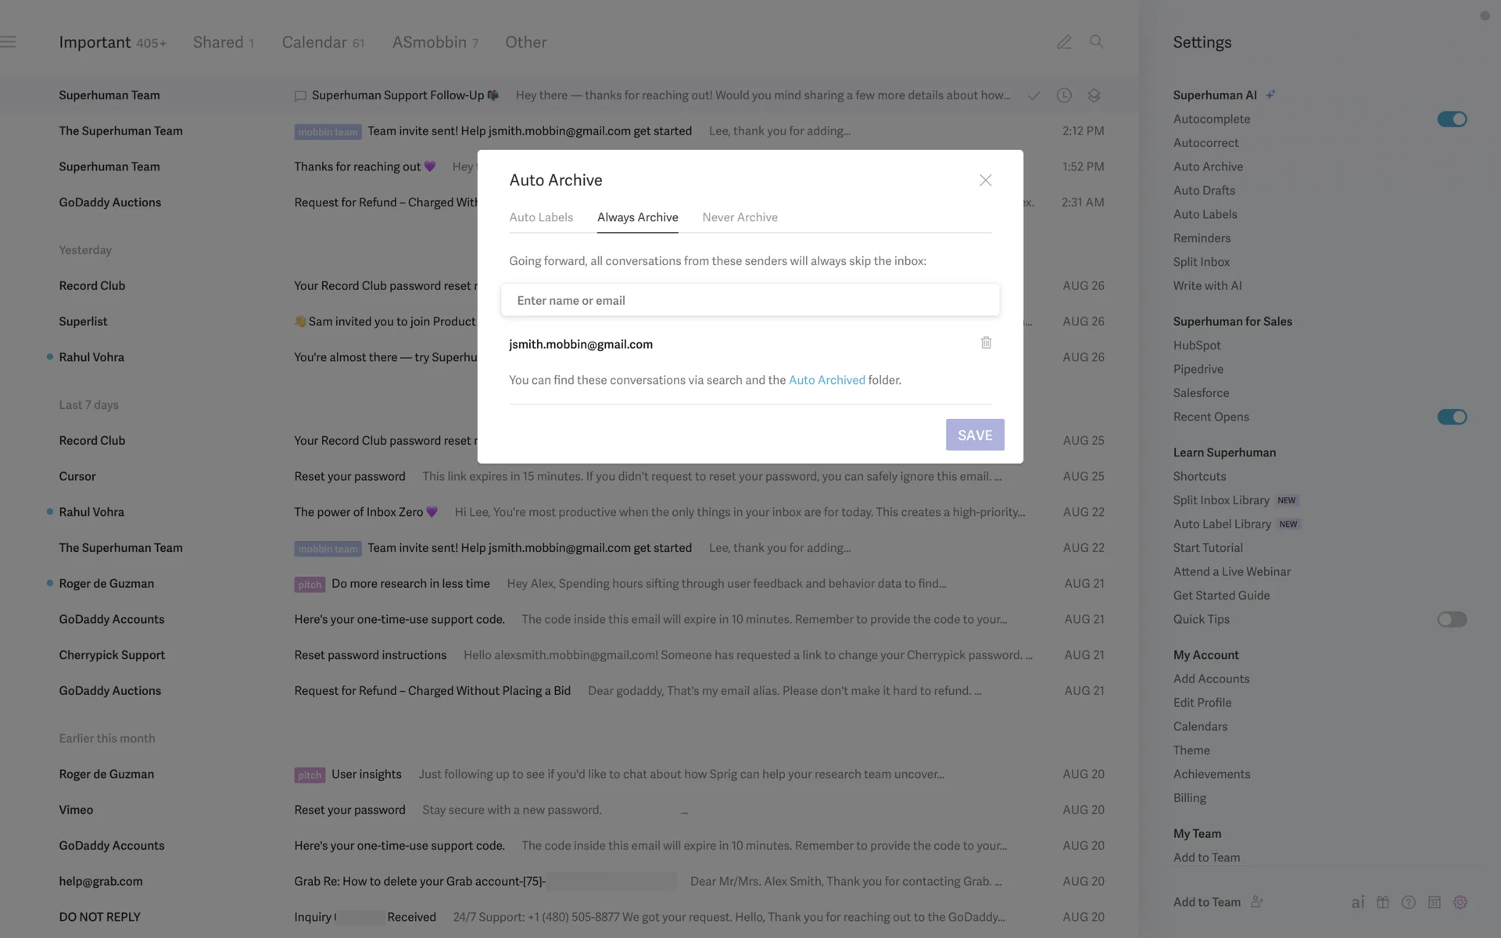Viewport: 1501px width, 938px height.
Task: Delete jsmith.mobbin@gmail.com with trash icon
Action: (x=986, y=343)
